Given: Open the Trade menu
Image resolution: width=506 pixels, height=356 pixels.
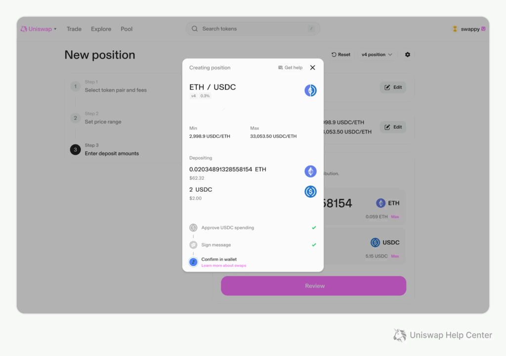Looking at the screenshot, I should [74, 29].
